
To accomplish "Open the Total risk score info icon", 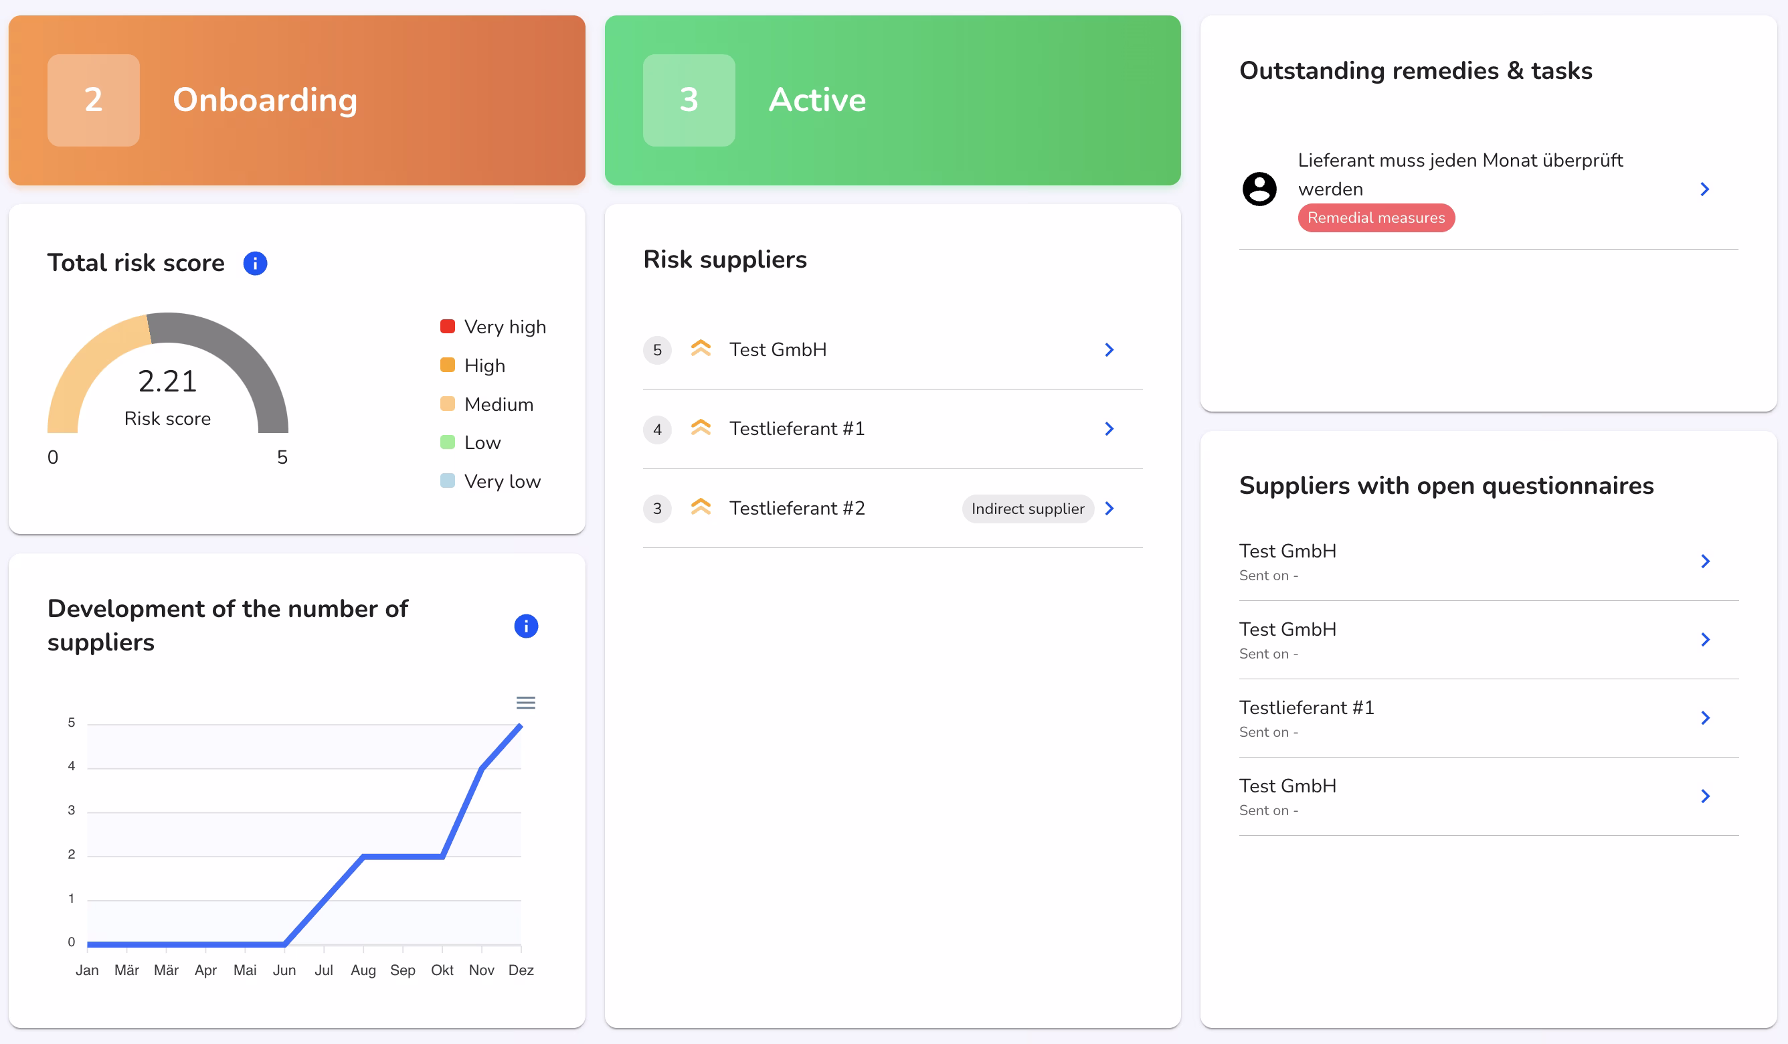I will [255, 263].
